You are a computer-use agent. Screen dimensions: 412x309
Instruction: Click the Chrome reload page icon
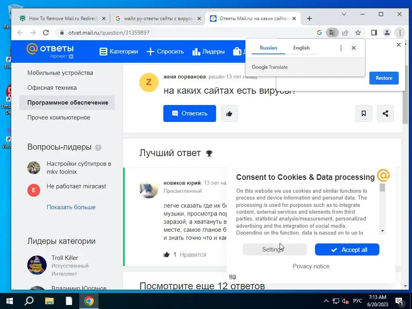46,33
